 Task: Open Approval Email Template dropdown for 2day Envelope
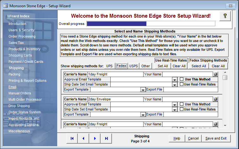[175, 104]
